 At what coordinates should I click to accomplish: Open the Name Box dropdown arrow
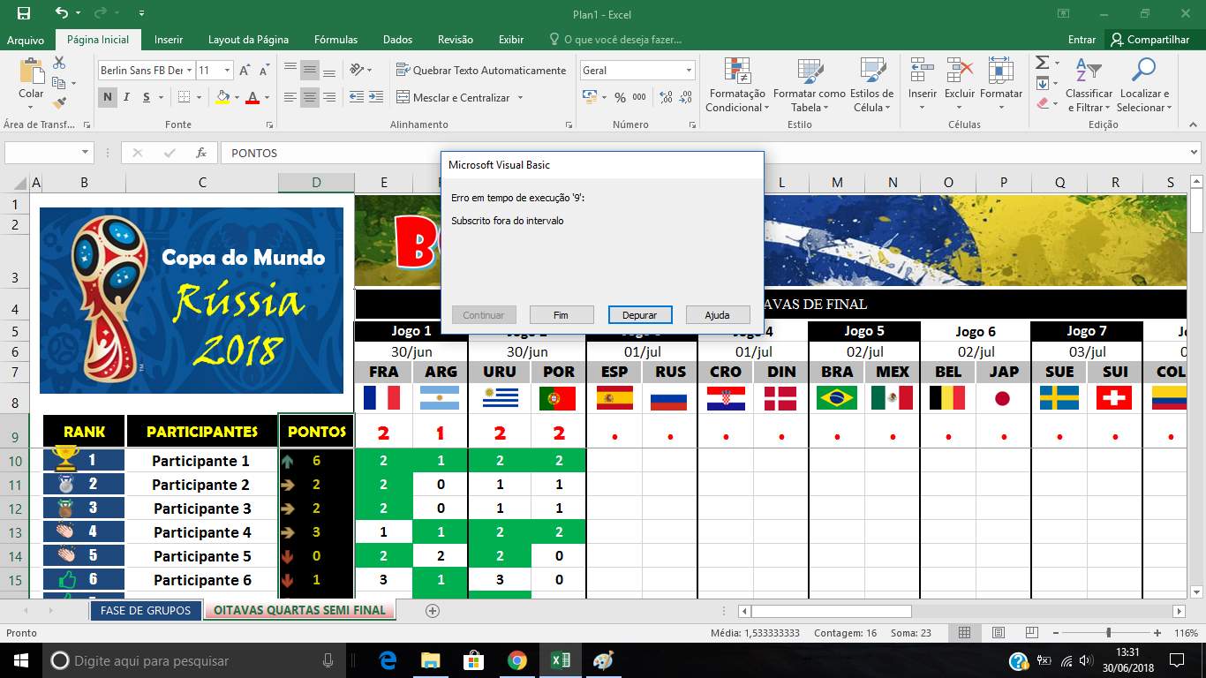86,153
